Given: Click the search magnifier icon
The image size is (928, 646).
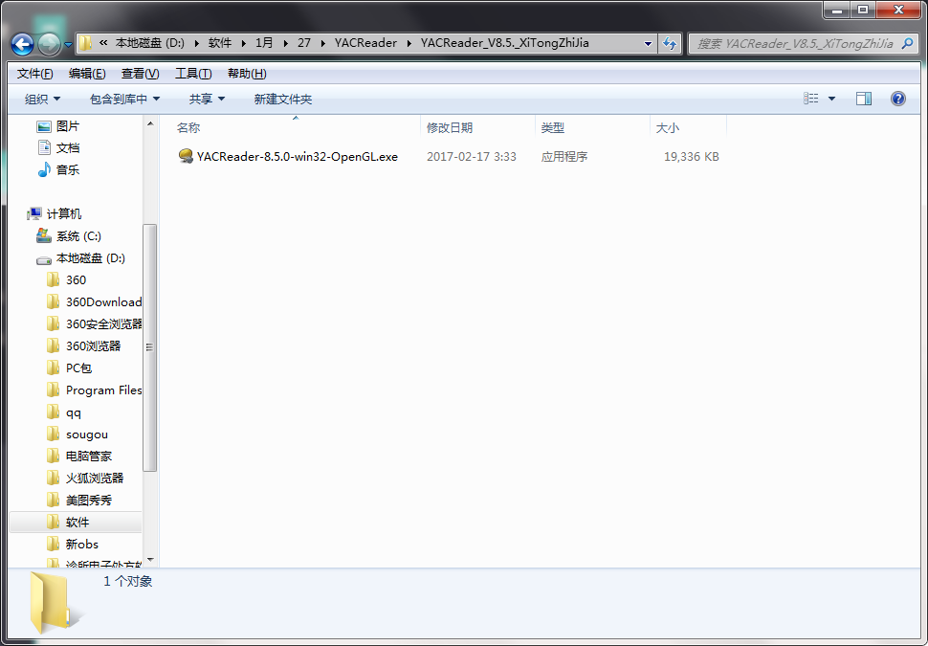Looking at the screenshot, I should pyautogui.click(x=907, y=43).
